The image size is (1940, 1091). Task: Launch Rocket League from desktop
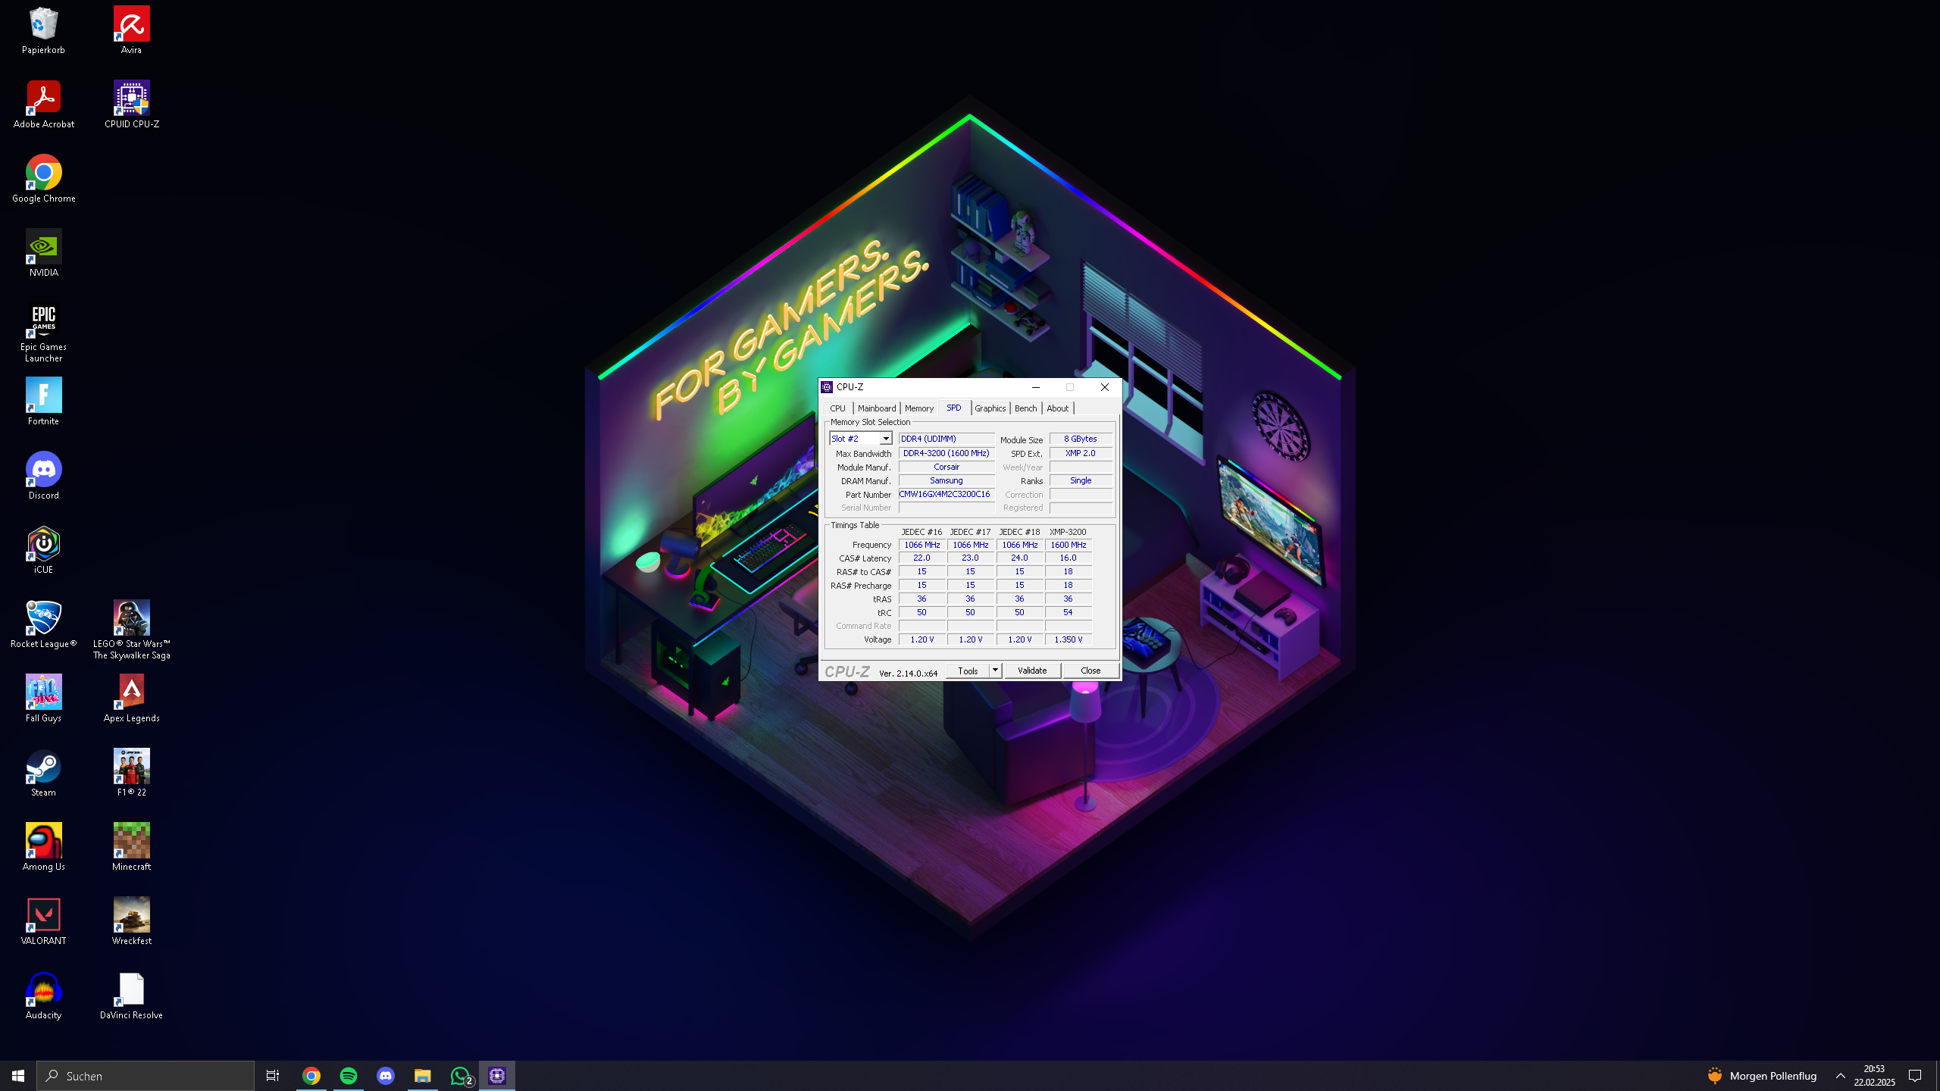[x=43, y=618]
